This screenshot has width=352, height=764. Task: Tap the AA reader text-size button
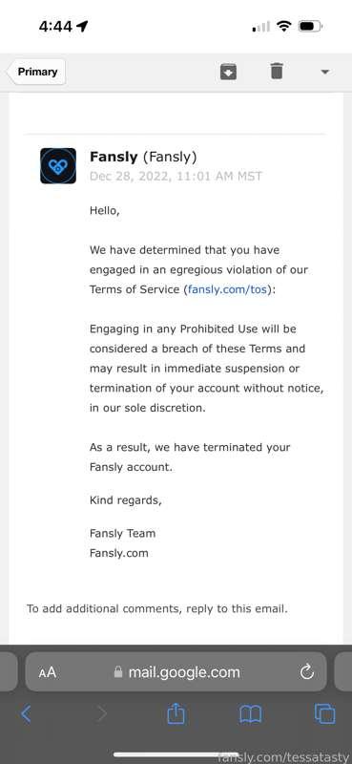pyautogui.click(x=48, y=673)
